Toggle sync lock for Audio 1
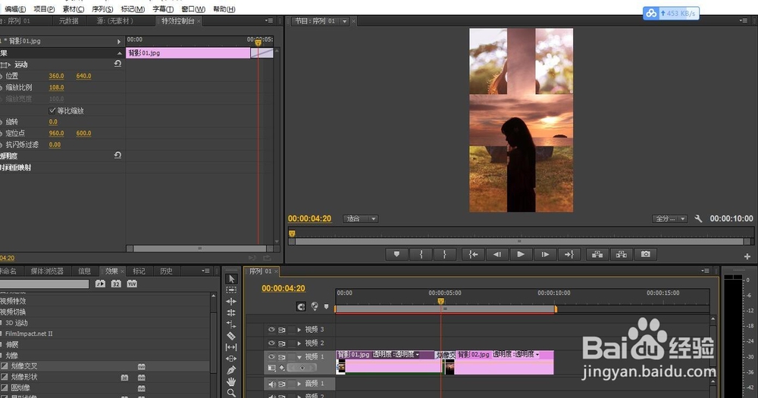The width and height of the screenshot is (758, 398). pyautogui.click(x=282, y=384)
